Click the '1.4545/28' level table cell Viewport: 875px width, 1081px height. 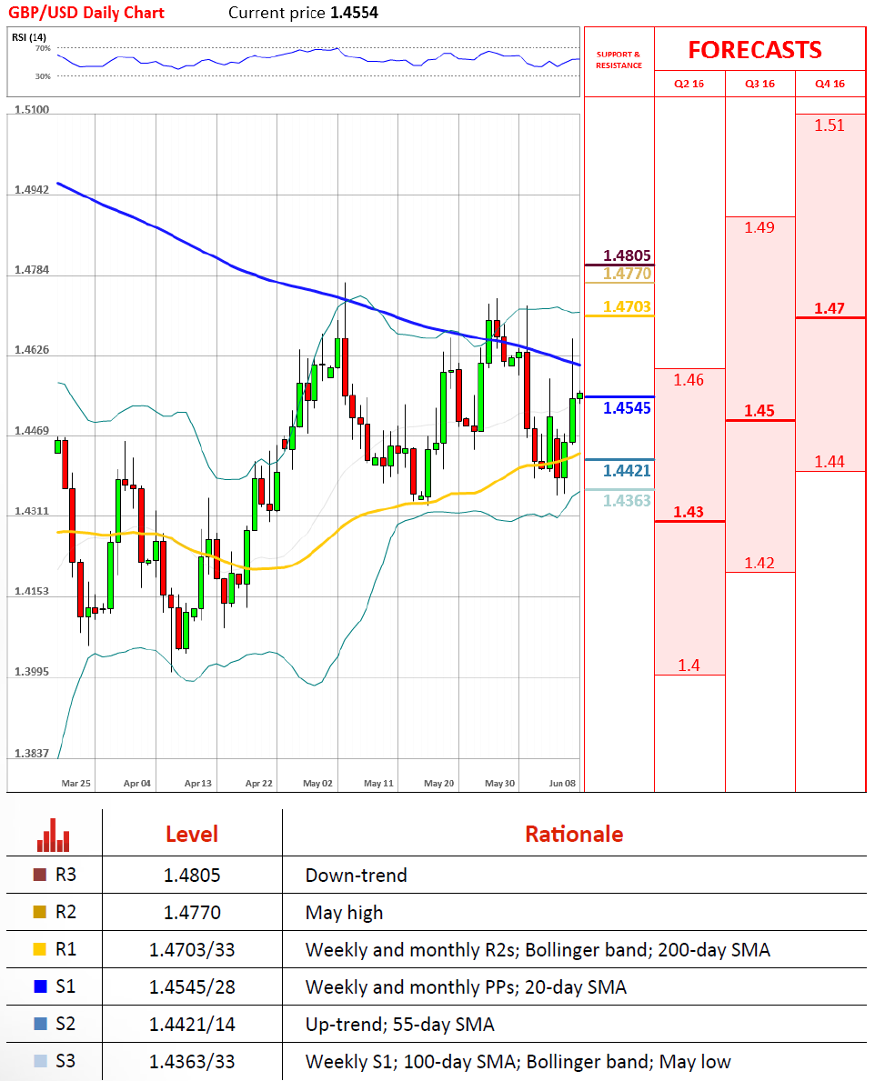coord(192,987)
